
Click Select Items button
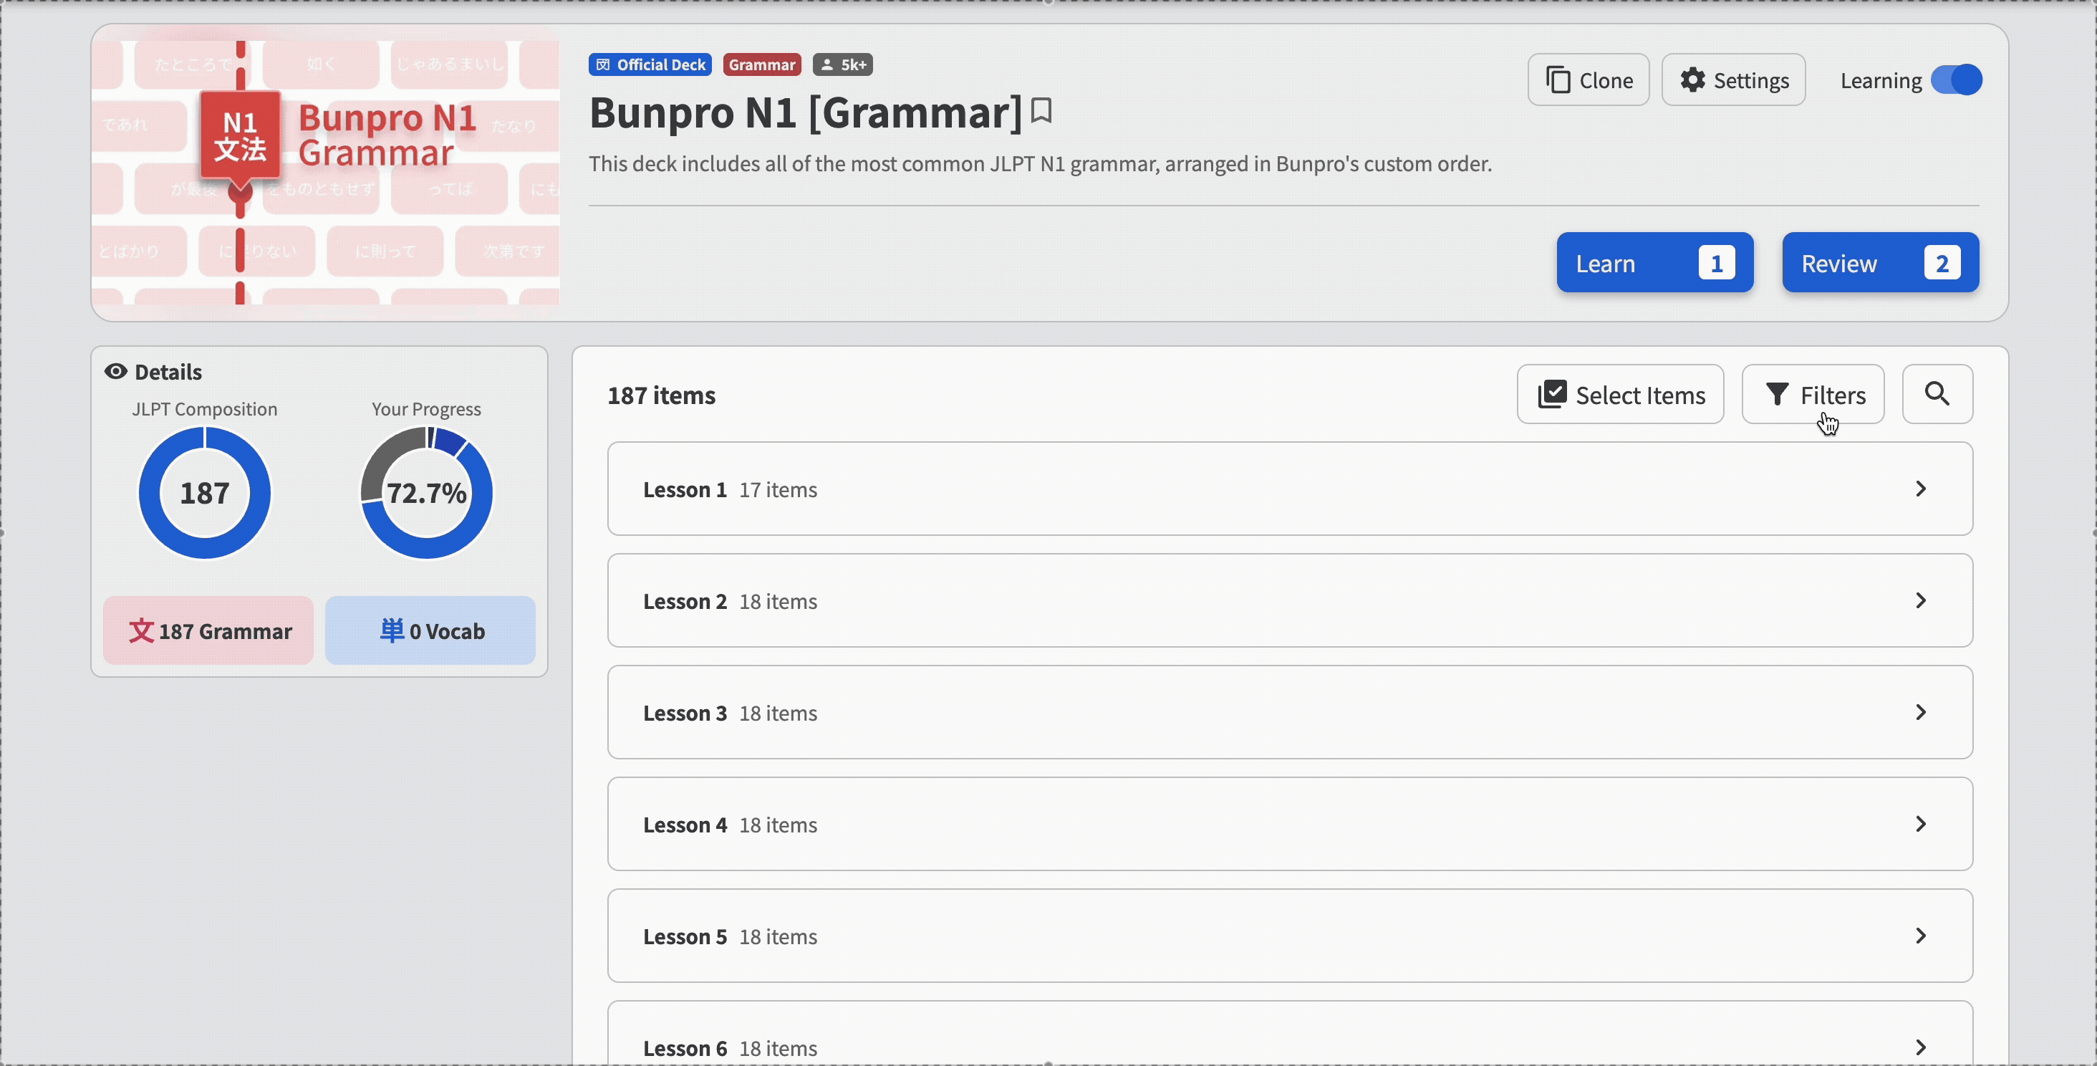point(1620,394)
